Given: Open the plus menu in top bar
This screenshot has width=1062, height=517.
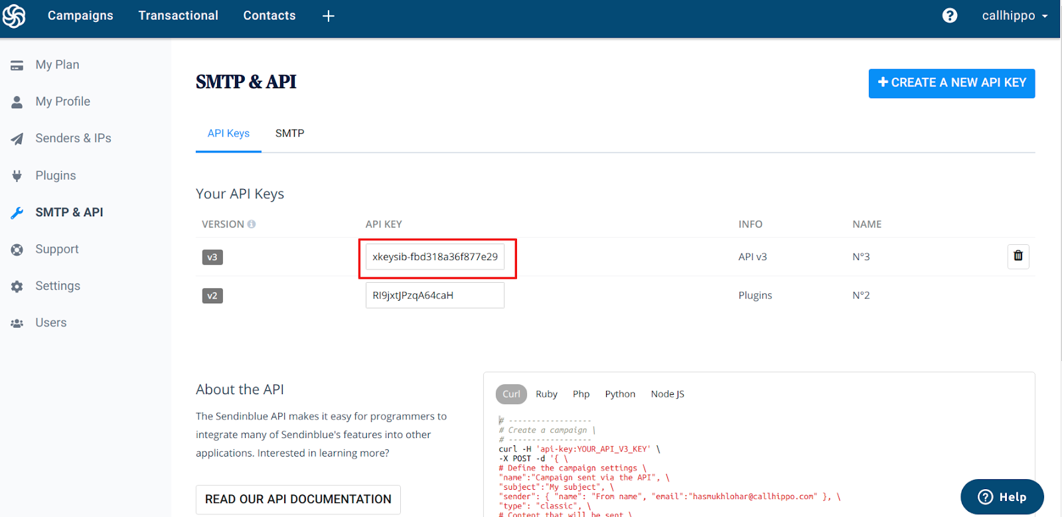Looking at the screenshot, I should coord(329,16).
